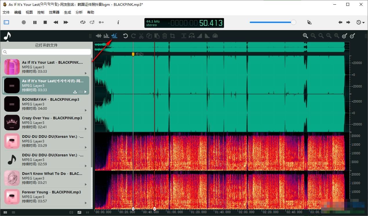Click the file information 'i' icon

coord(118,22)
